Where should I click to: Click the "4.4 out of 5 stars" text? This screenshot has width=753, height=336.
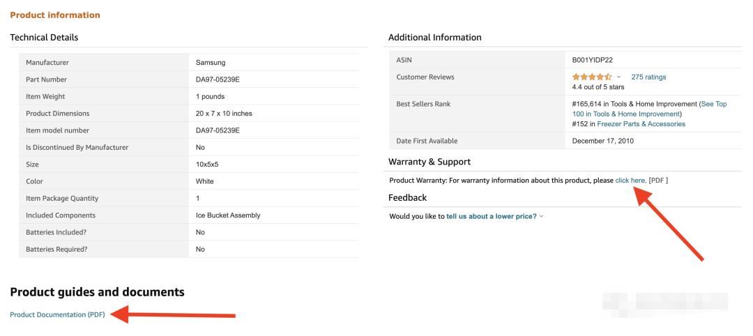(x=598, y=87)
